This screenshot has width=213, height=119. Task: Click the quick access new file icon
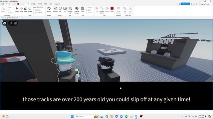[x=6, y=4]
